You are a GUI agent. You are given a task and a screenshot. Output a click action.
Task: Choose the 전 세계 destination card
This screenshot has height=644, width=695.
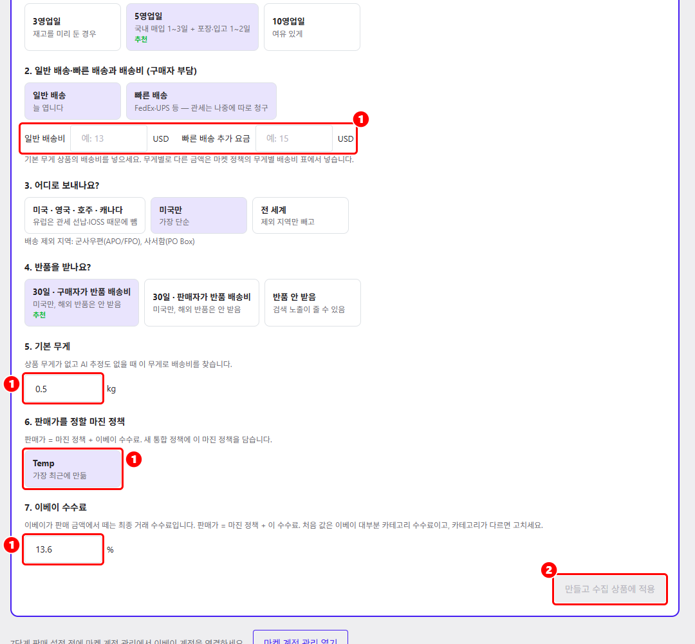301,216
